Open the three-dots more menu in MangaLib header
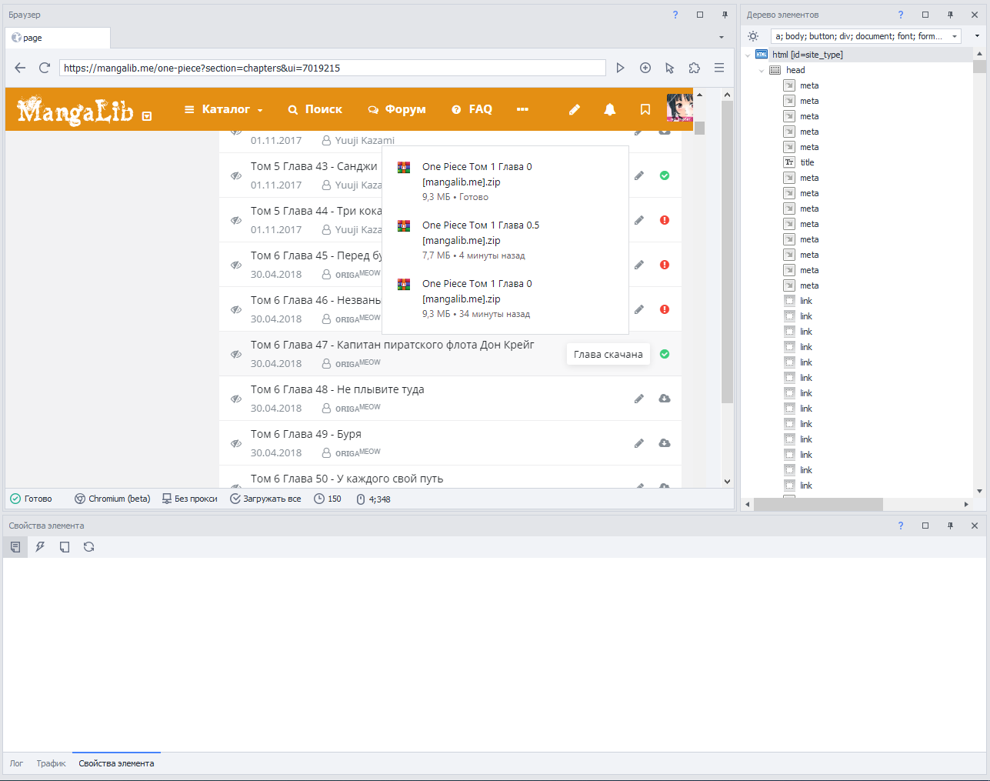The width and height of the screenshot is (990, 781). [x=523, y=109]
